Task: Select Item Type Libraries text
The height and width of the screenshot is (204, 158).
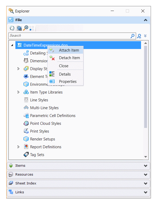Action: point(46,92)
